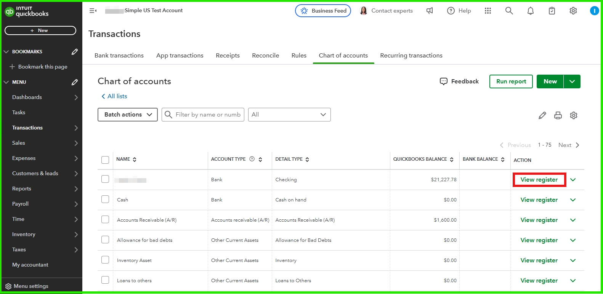Open the apps grid icon

click(x=488, y=11)
